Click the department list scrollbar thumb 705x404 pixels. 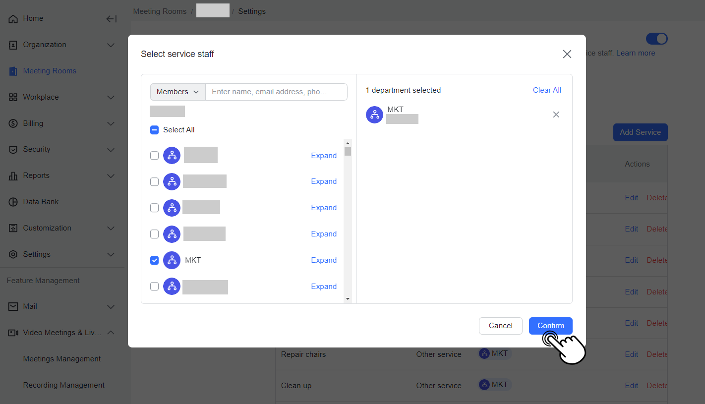pos(348,151)
